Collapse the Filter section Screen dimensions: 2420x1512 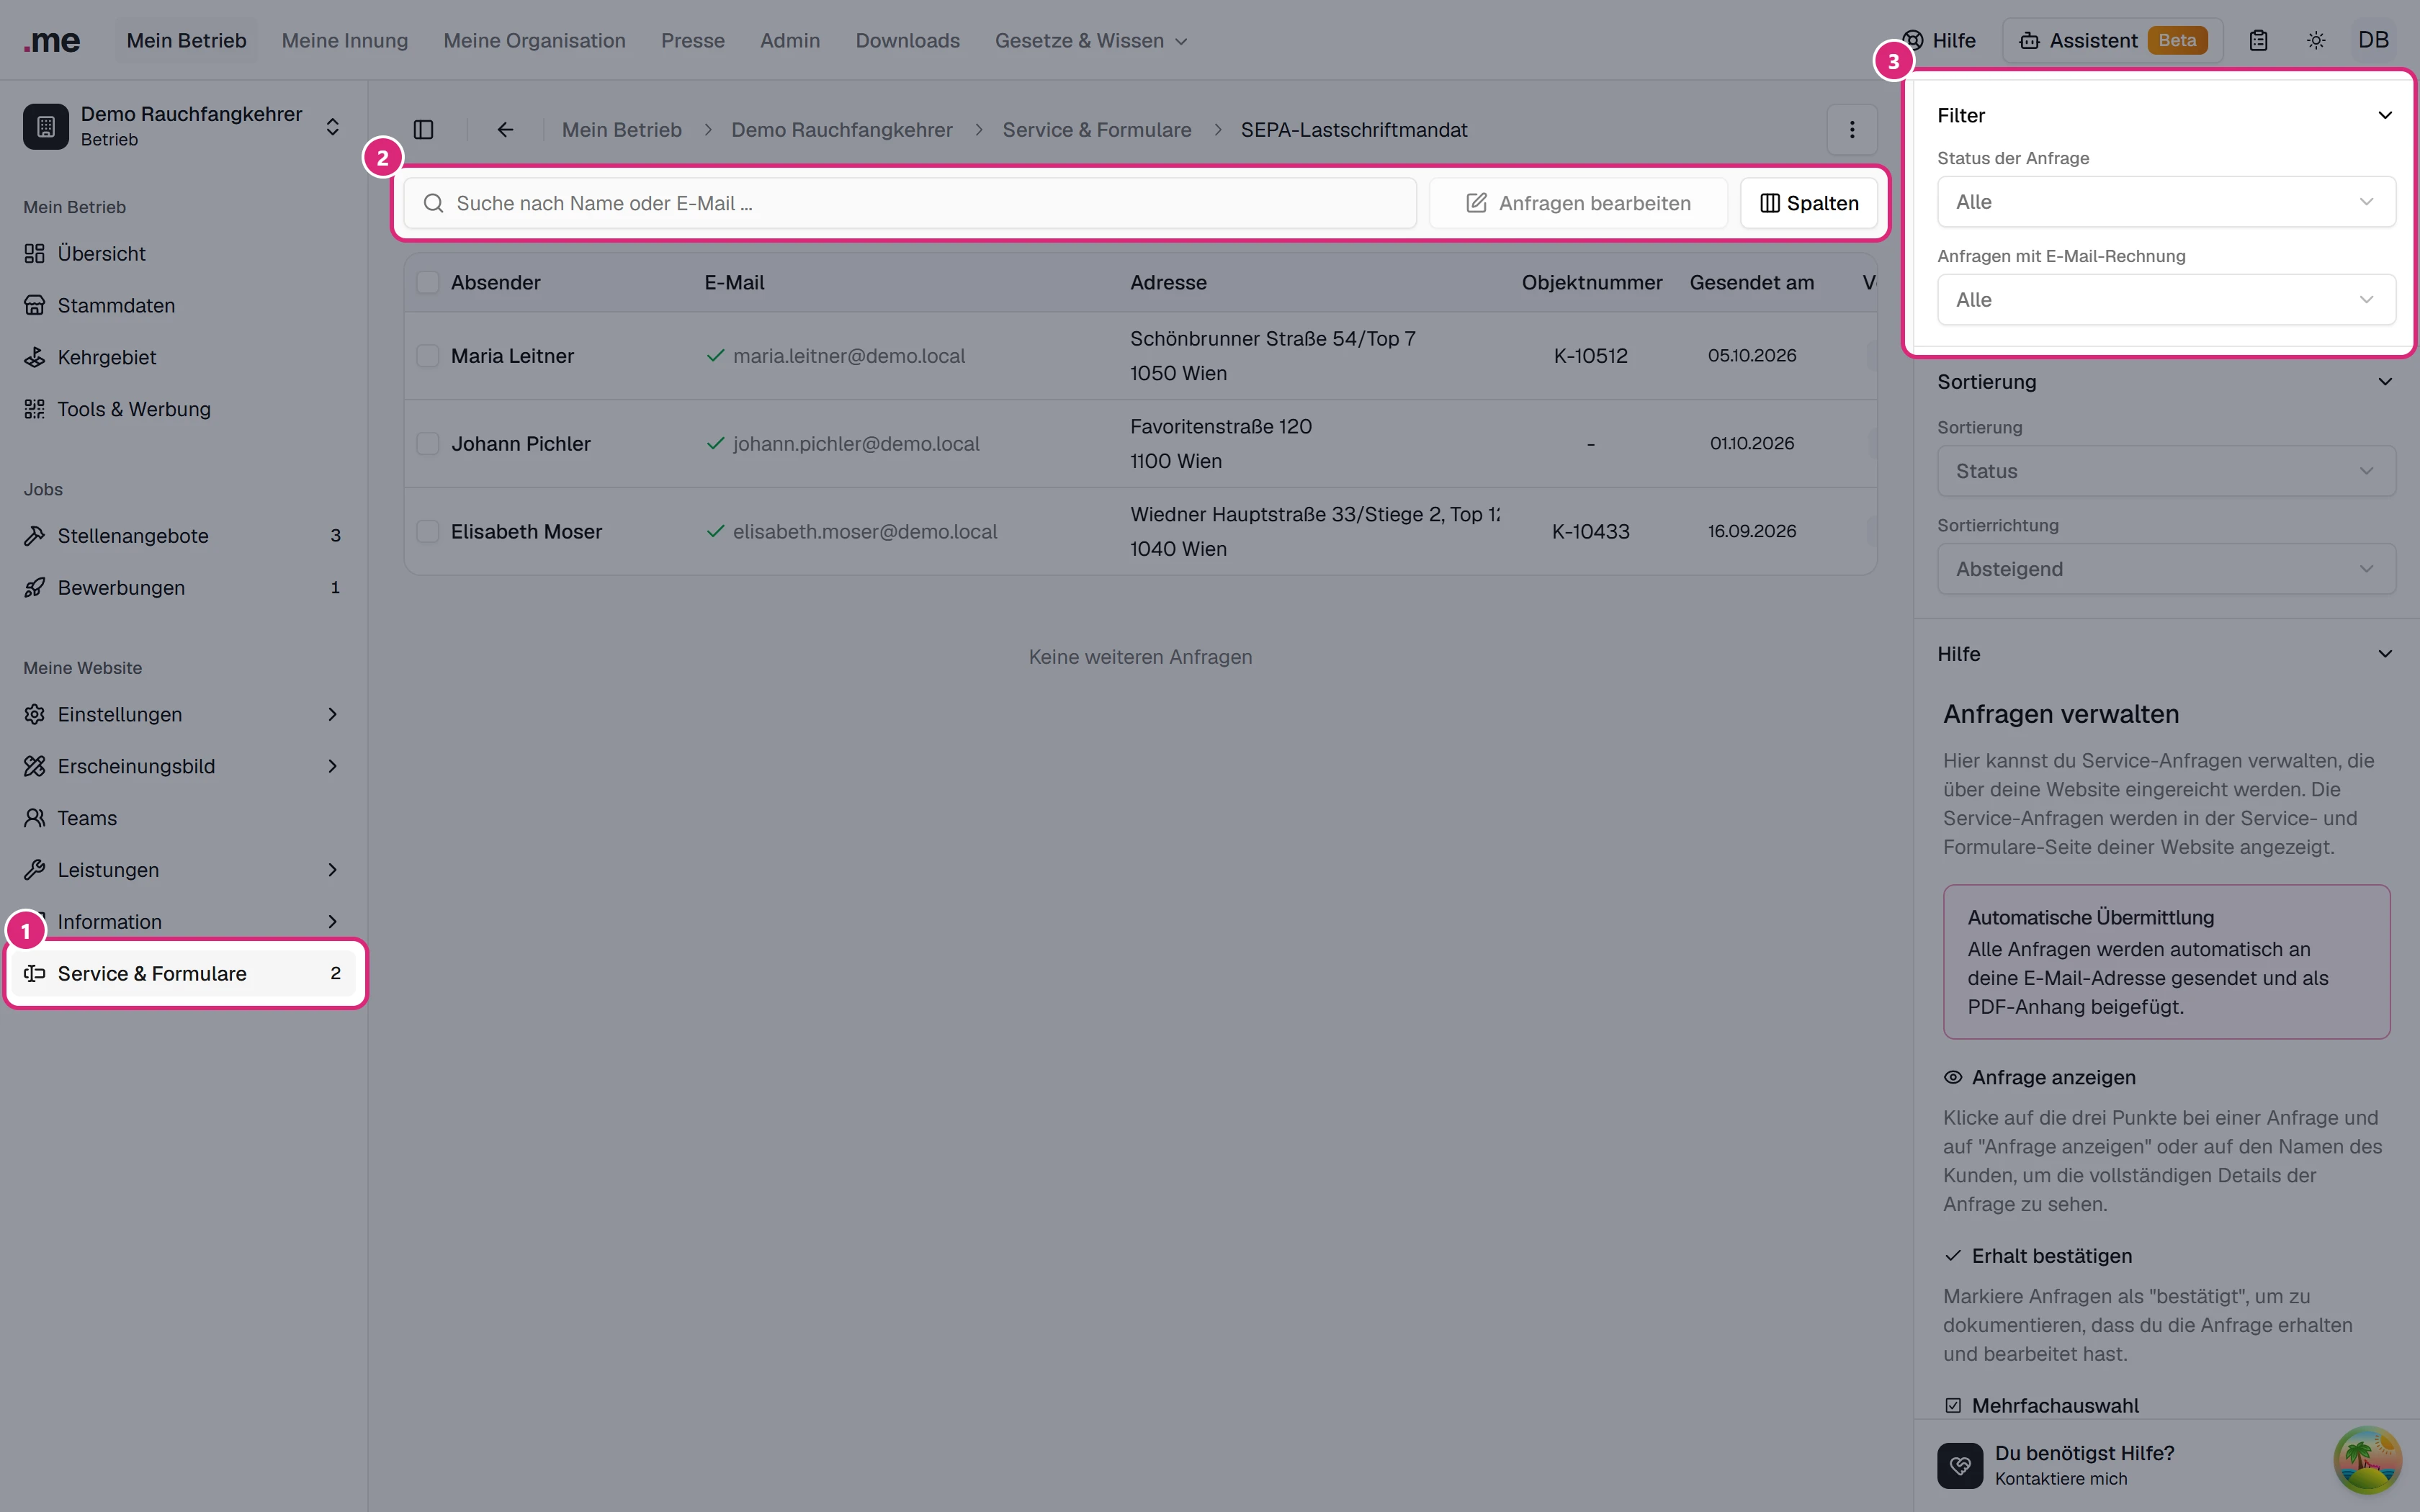pos(2385,115)
